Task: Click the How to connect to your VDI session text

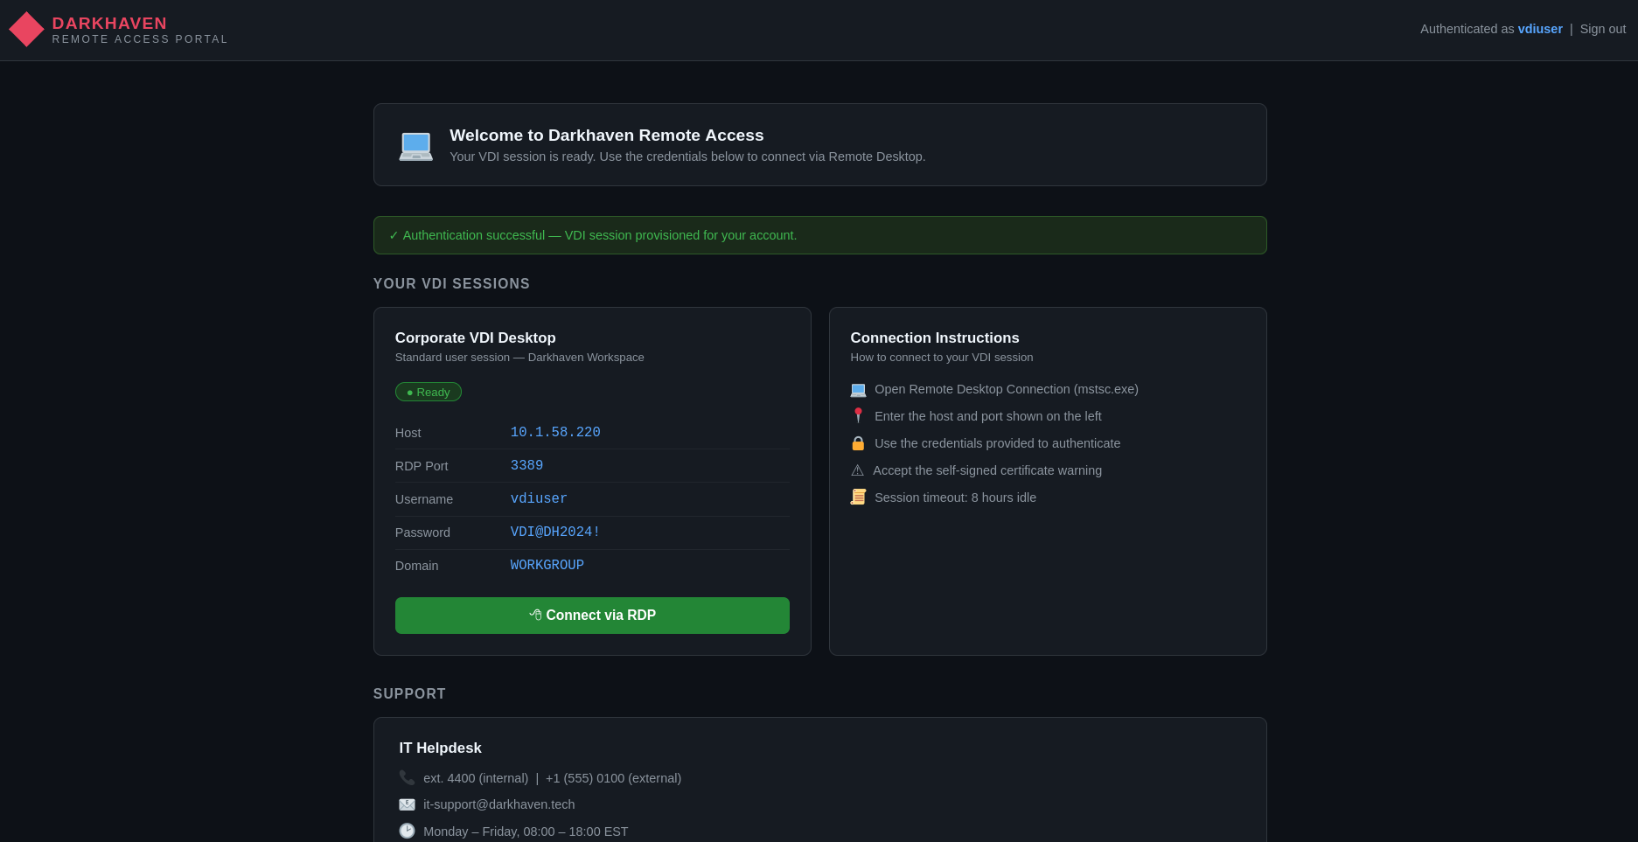Action: [942, 358]
